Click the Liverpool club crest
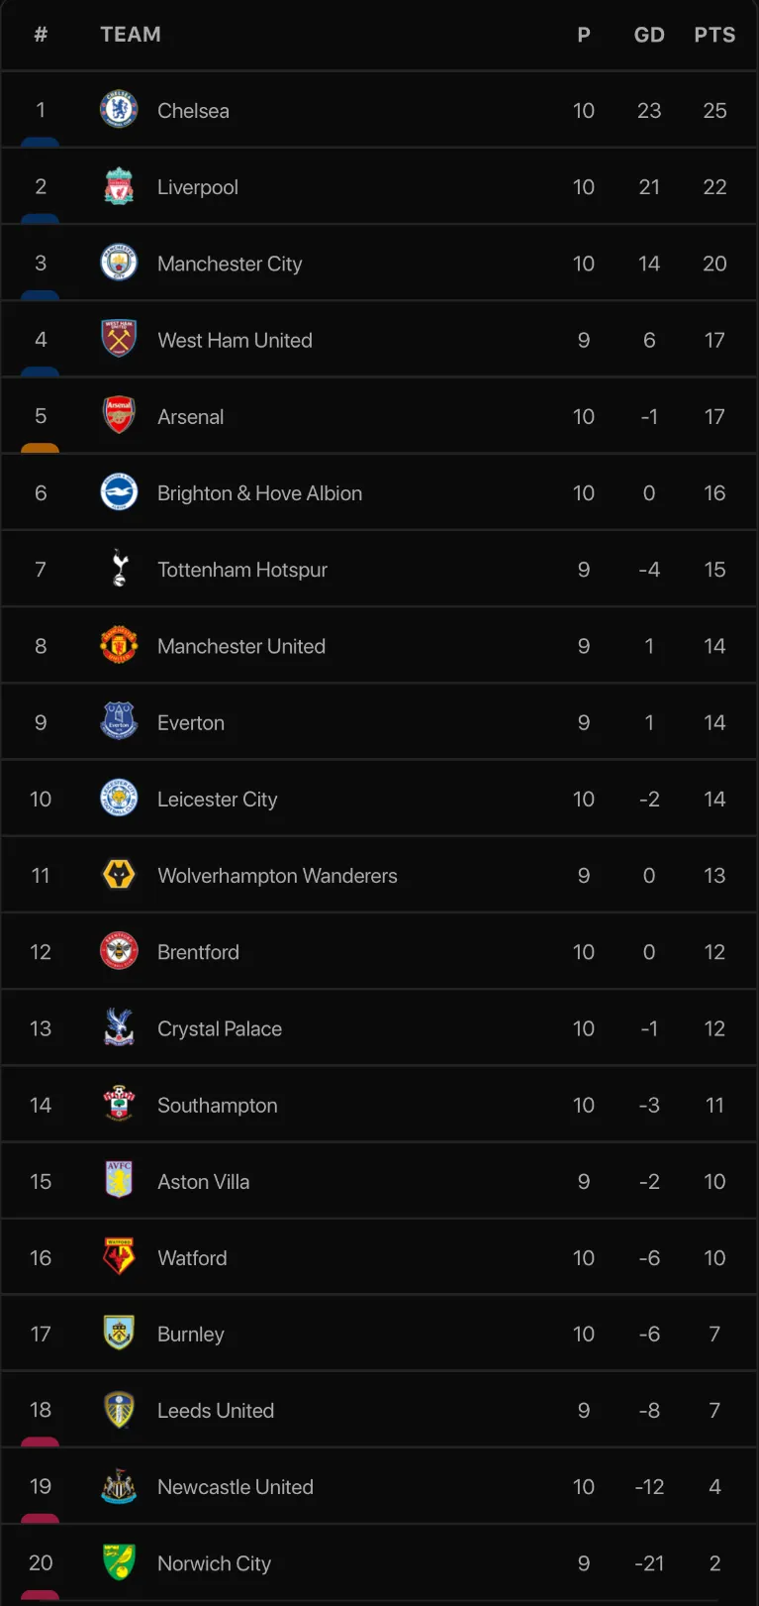This screenshot has width=759, height=1606. tap(119, 186)
